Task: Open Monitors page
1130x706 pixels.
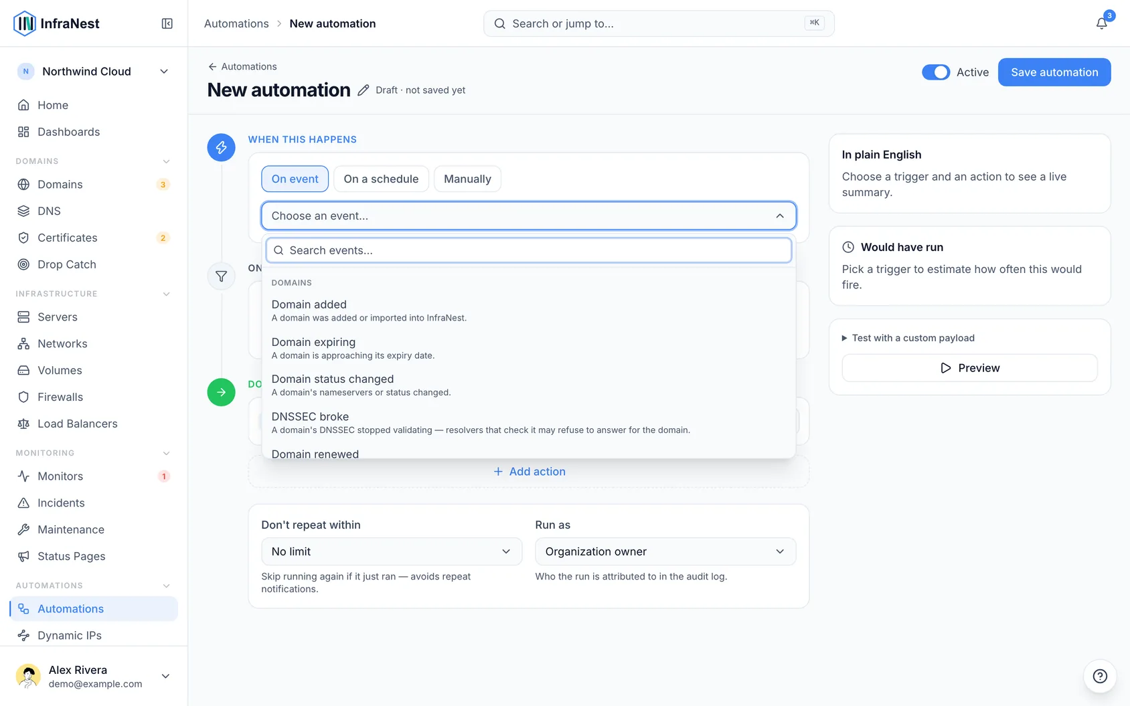Action: pos(94,476)
